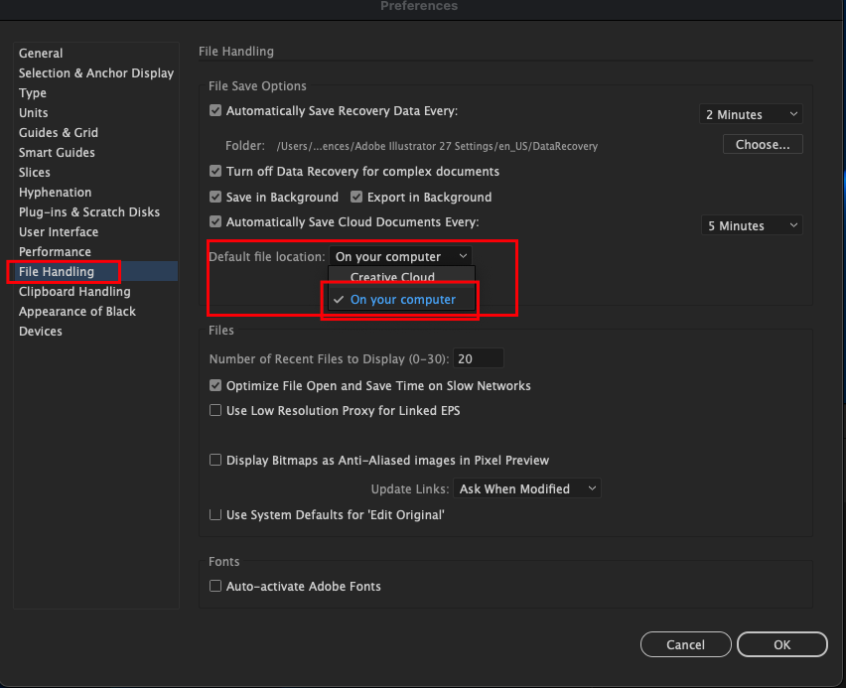Click the Choose button for the recovery folder

[x=763, y=144]
